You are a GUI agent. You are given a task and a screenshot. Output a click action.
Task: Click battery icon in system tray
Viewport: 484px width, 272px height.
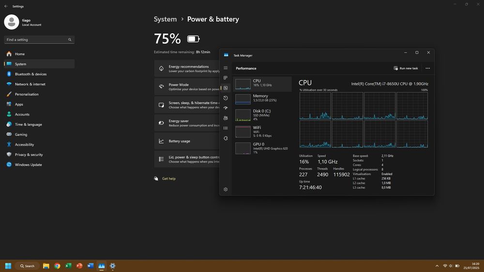click(x=457, y=266)
